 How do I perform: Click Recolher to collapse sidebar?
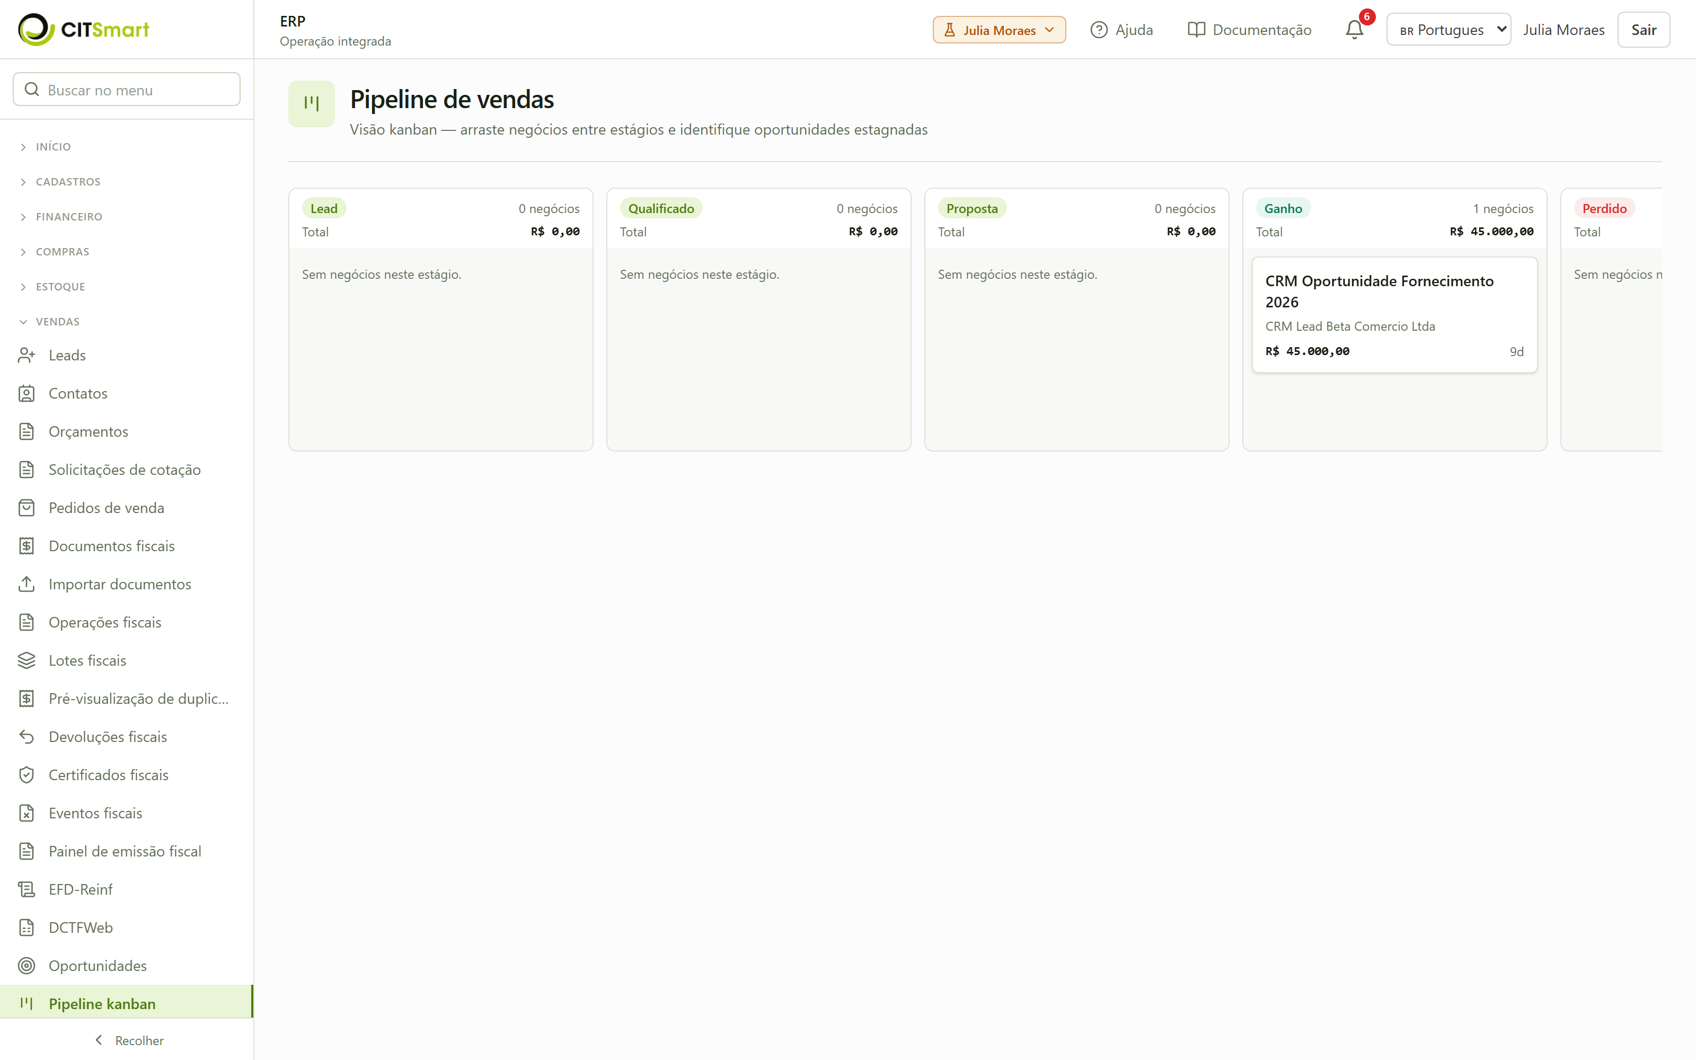click(129, 1040)
